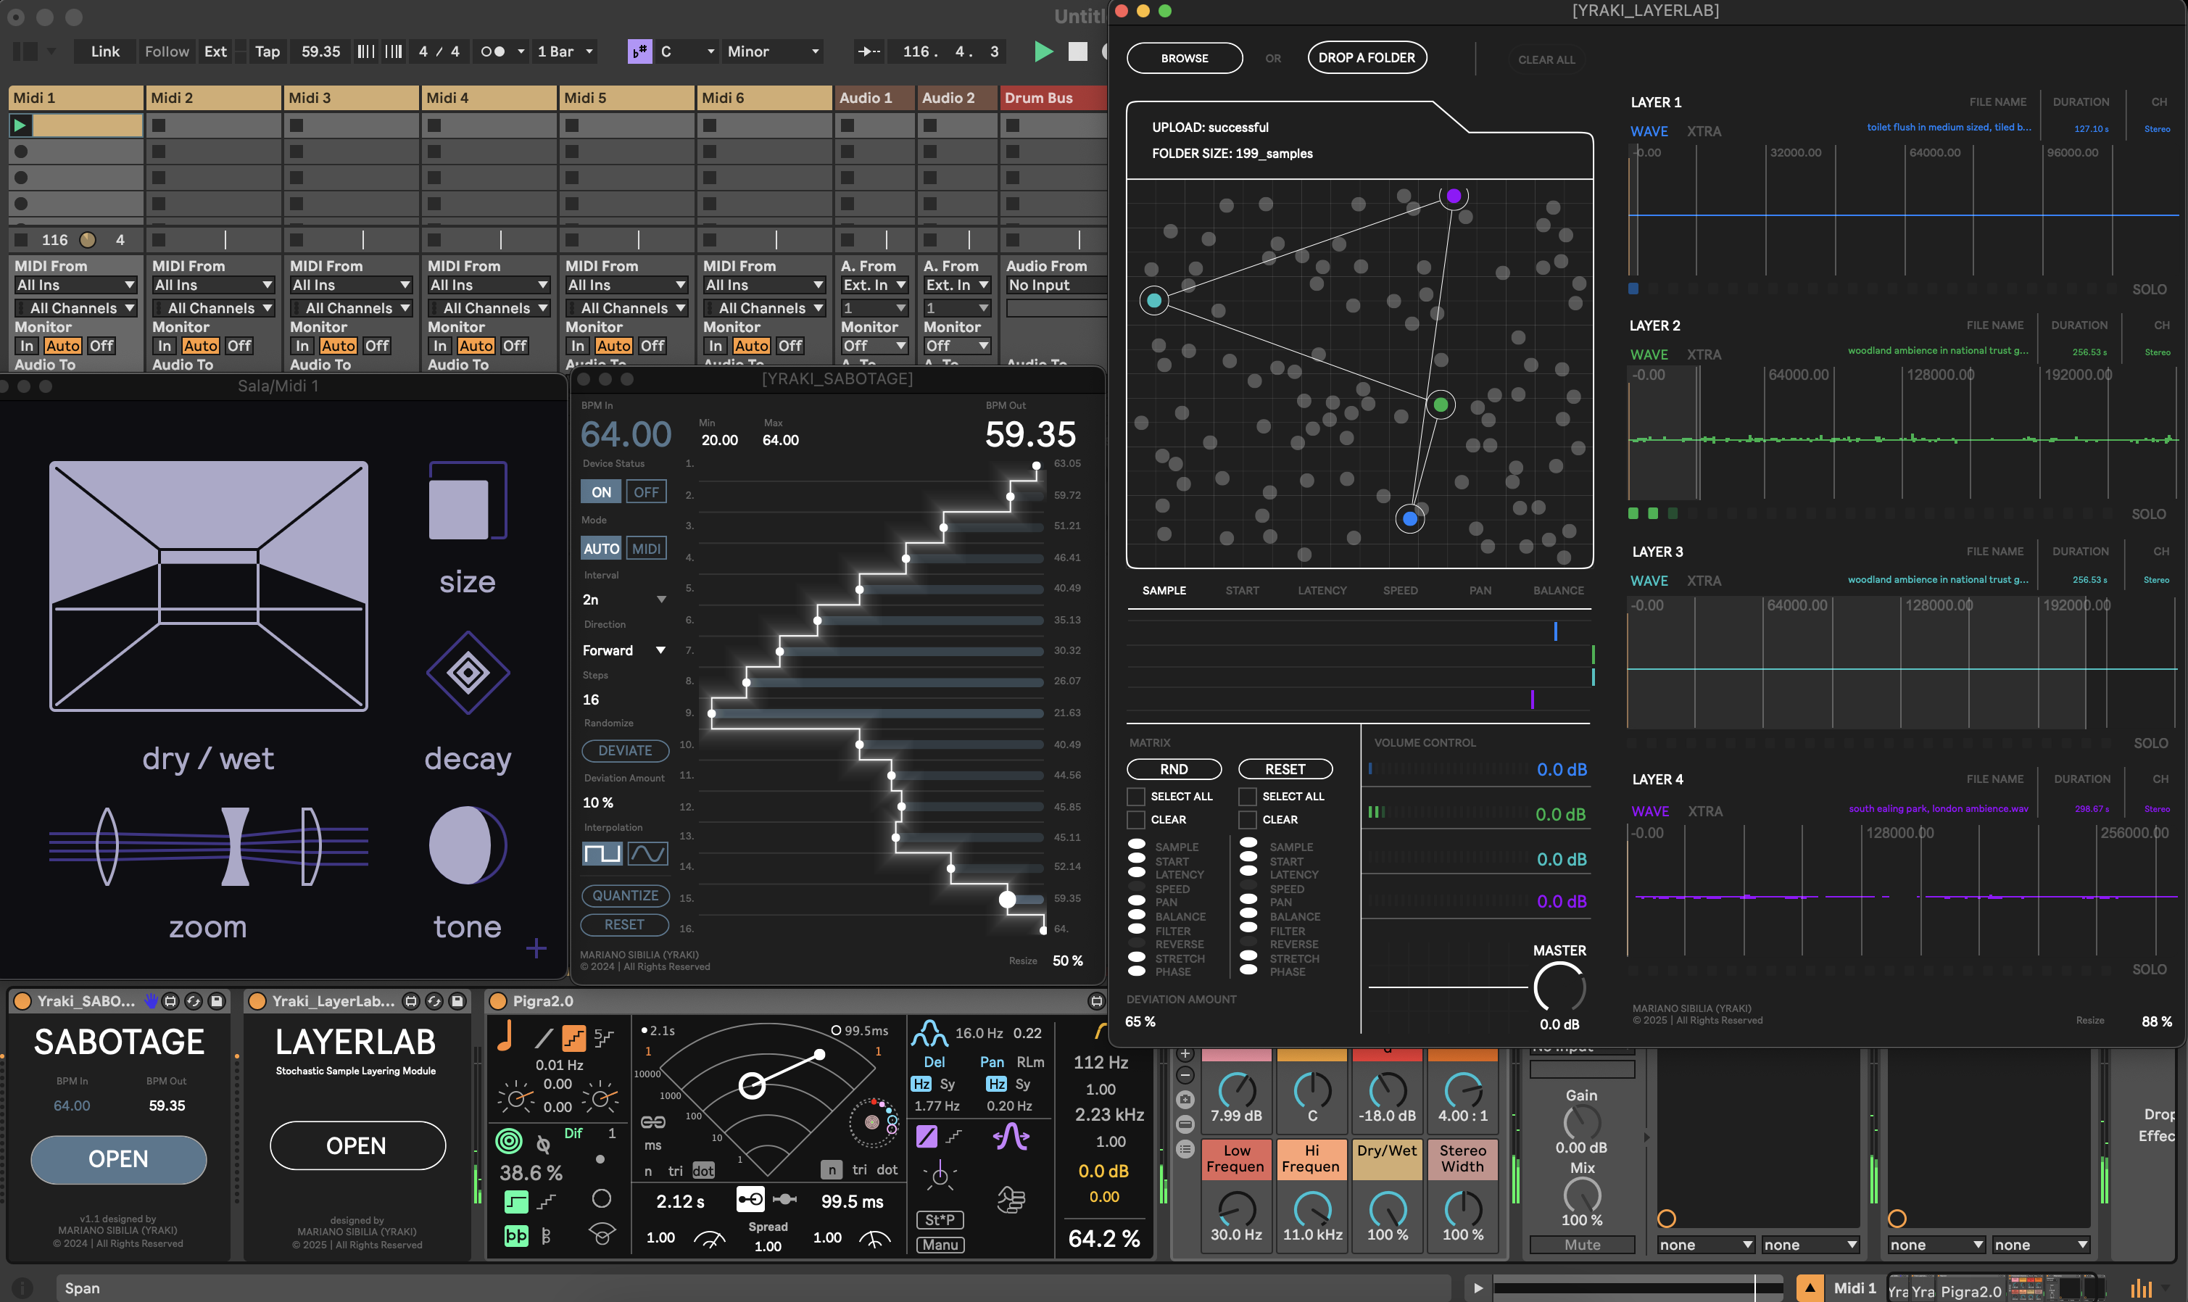
Task: Click the green node in sample map
Action: [x=1441, y=405]
